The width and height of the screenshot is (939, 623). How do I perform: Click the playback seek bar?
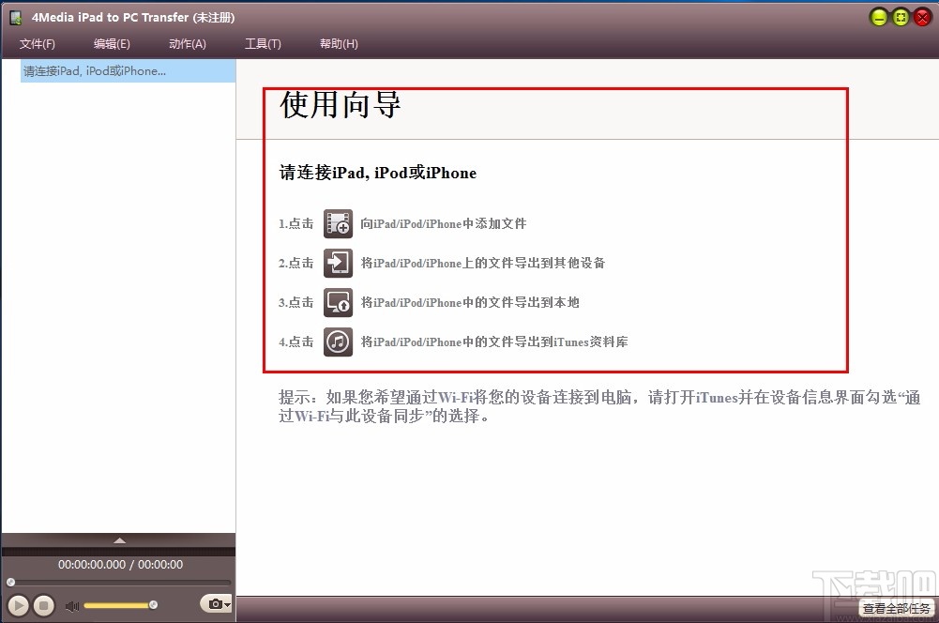[x=118, y=582]
